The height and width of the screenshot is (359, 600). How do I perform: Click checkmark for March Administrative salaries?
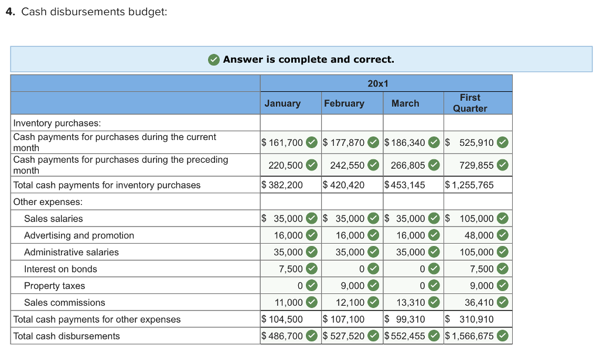point(434,252)
